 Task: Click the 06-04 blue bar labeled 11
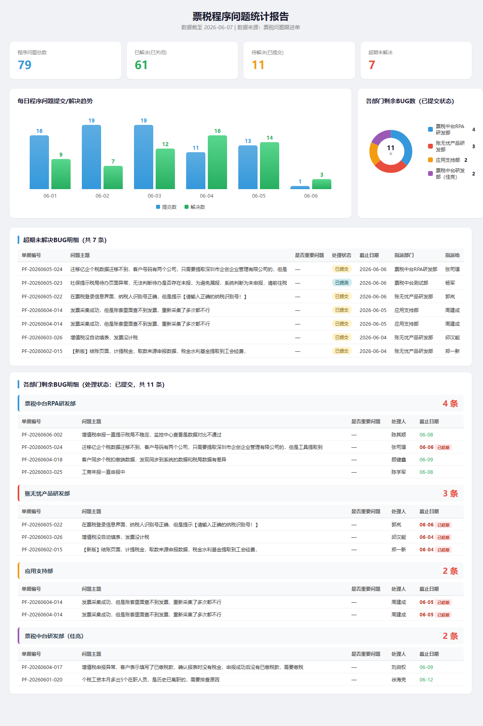point(196,171)
